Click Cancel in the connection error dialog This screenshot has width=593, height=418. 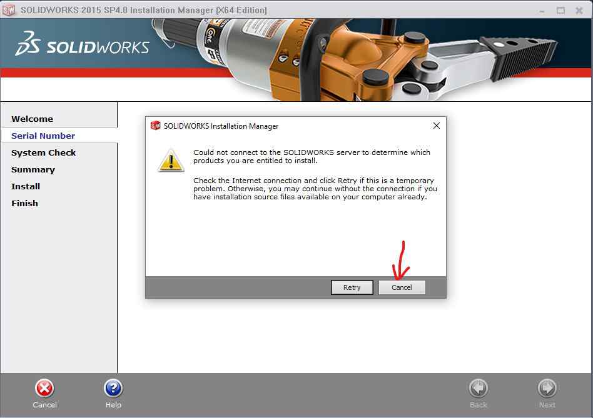point(402,287)
